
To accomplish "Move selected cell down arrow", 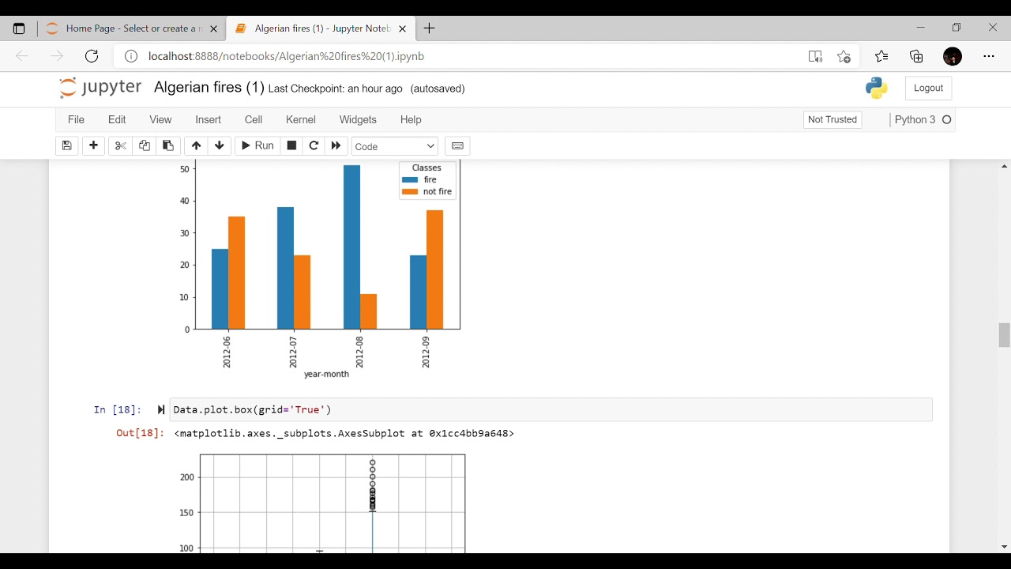I will (220, 146).
